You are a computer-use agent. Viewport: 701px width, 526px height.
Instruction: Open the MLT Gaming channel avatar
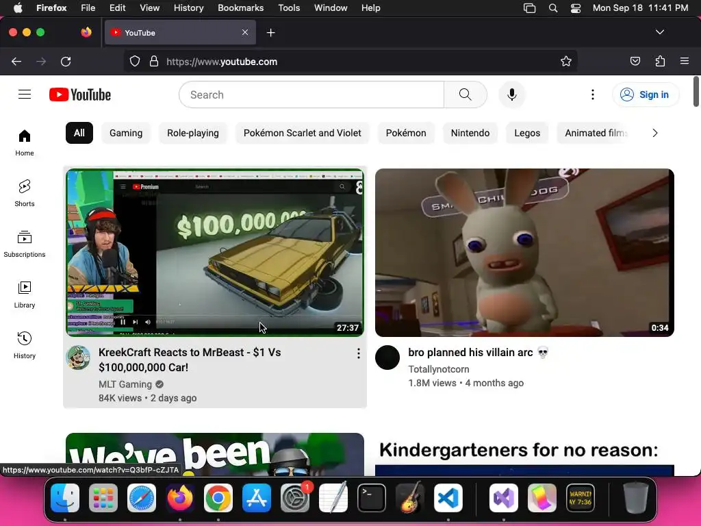tap(78, 358)
